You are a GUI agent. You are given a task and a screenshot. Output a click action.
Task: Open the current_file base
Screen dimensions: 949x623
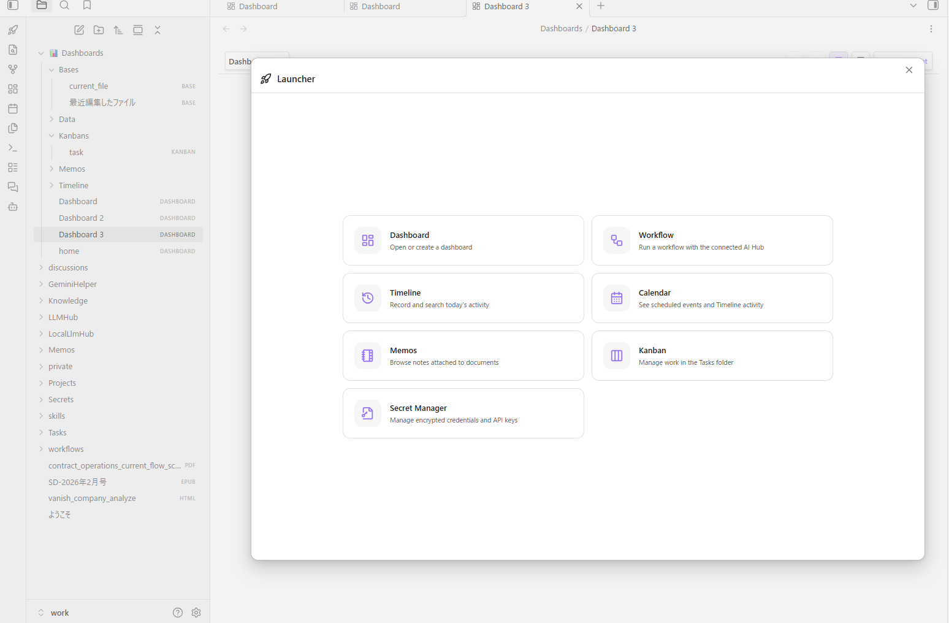pos(118,86)
